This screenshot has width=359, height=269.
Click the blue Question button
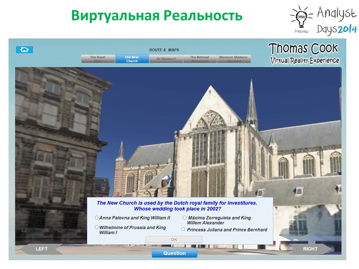(x=175, y=253)
